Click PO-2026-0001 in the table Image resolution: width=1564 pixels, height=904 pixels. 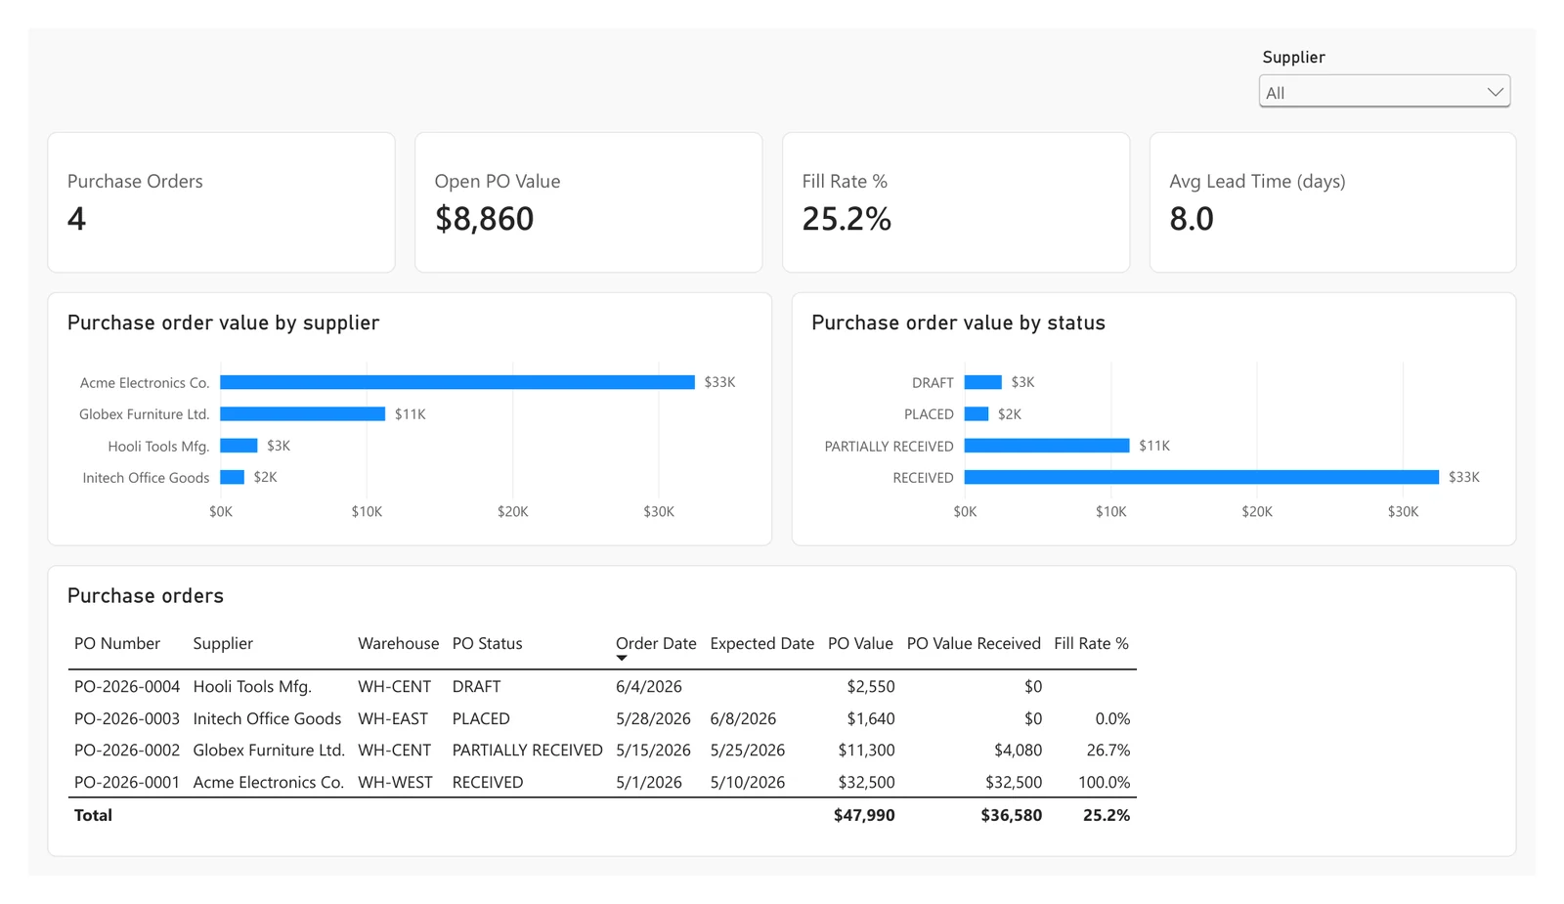[127, 782]
